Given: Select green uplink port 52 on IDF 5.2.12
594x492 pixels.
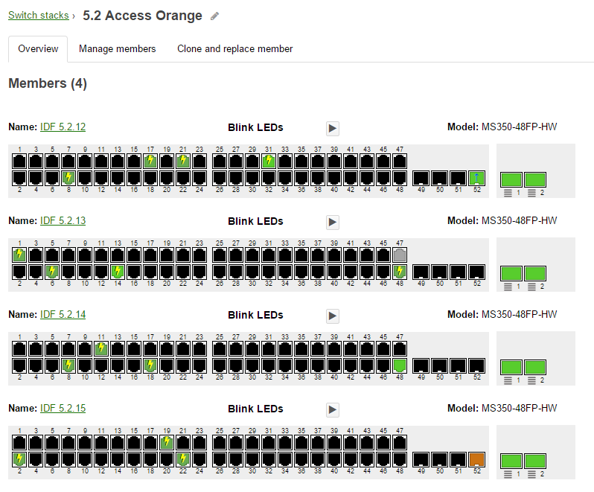Looking at the screenshot, I should pyautogui.click(x=476, y=178).
